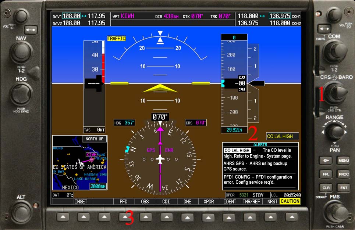Click the CO LVL HIGH annunciation box

[283, 136]
